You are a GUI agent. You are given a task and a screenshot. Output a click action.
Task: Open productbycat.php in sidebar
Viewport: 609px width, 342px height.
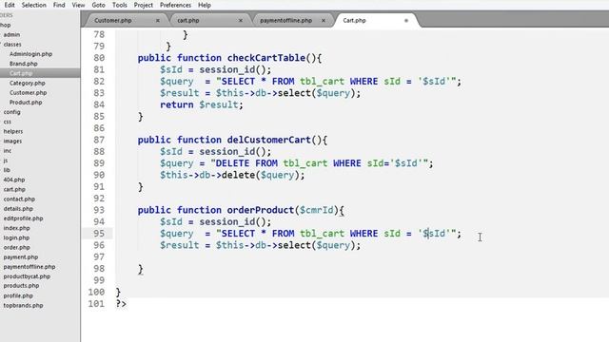[x=27, y=276]
